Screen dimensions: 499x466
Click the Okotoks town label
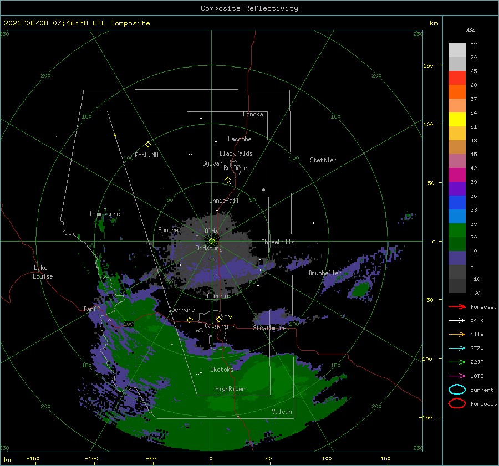click(x=222, y=369)
